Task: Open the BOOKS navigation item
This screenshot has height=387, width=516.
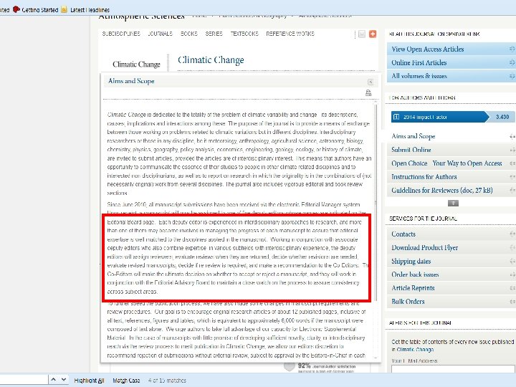Action: click(189, 34)
